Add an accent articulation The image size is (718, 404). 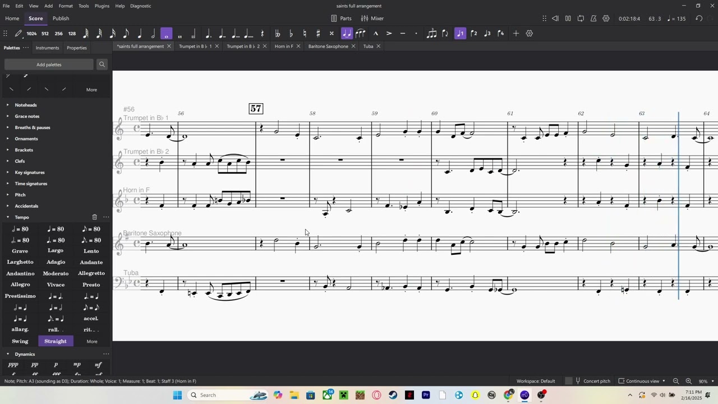pyautogui.click(x=389, y=34)
